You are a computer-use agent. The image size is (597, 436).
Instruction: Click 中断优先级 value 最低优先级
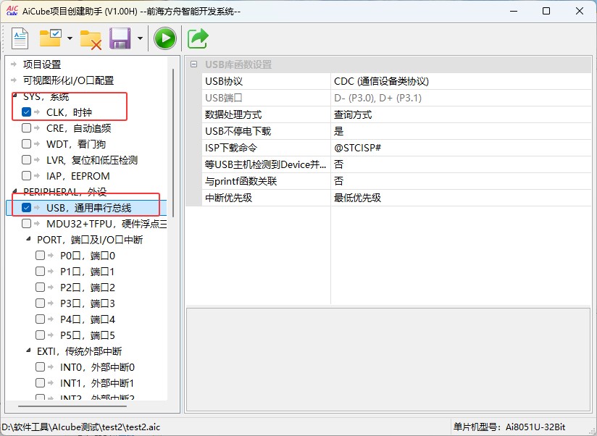click(x=461, y=198)
